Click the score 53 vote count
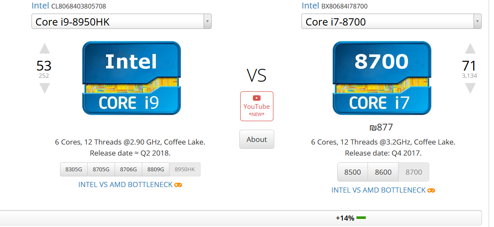 44,66
